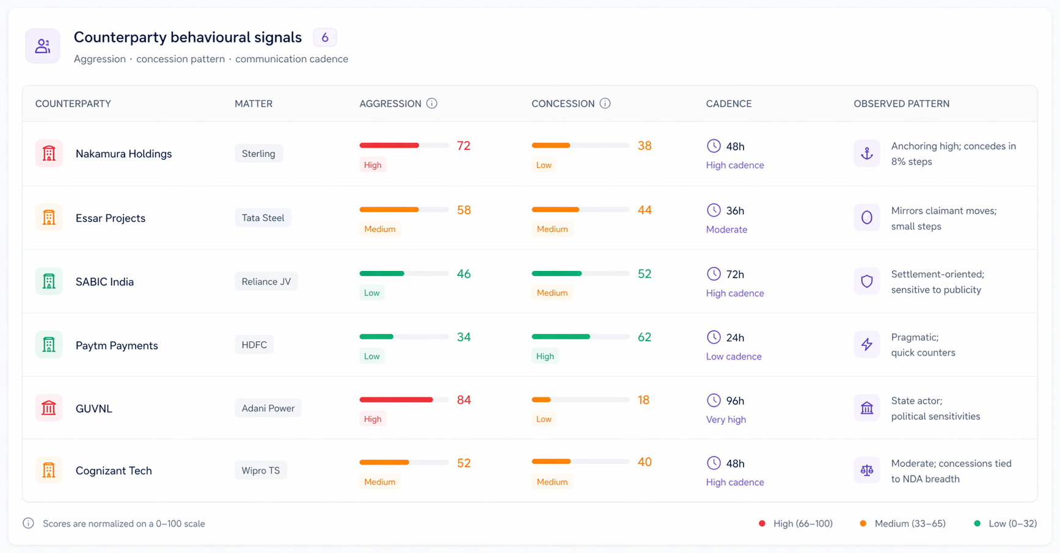
Task: Click GUVNL's concession bar showing 18
Action: (580, 400)
